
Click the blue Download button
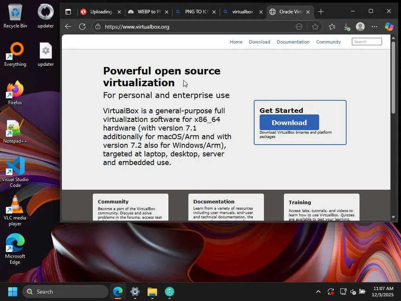point(289,122)
